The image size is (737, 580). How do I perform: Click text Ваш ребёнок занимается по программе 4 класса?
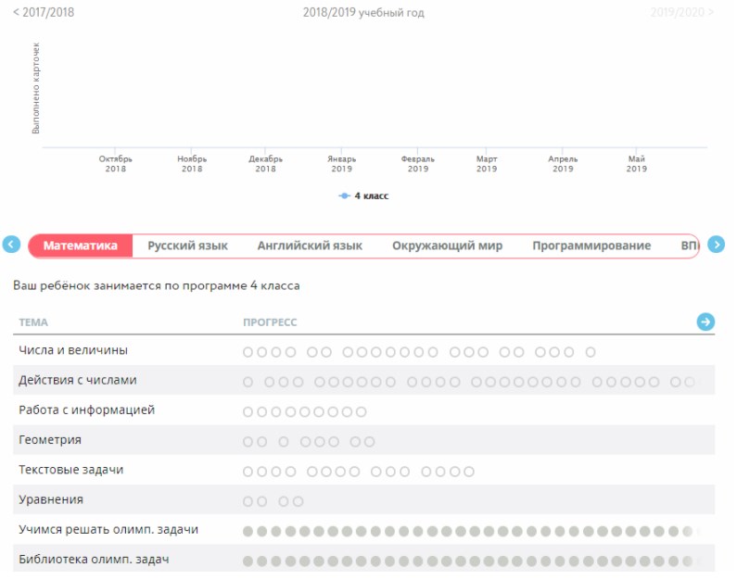tap(157, 285)
